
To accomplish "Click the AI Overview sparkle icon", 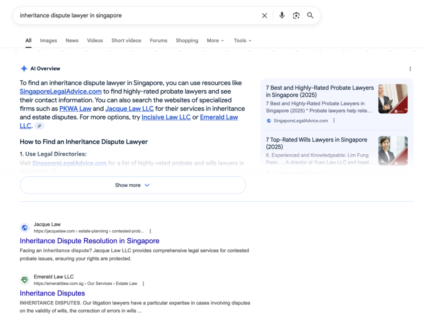I will [24, 68].
